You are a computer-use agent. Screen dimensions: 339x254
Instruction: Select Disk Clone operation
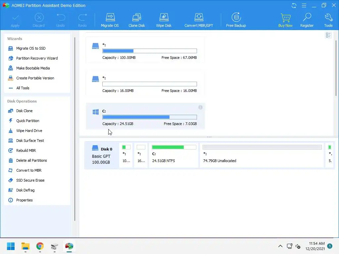pyautogui.click(x=24, y=111)
